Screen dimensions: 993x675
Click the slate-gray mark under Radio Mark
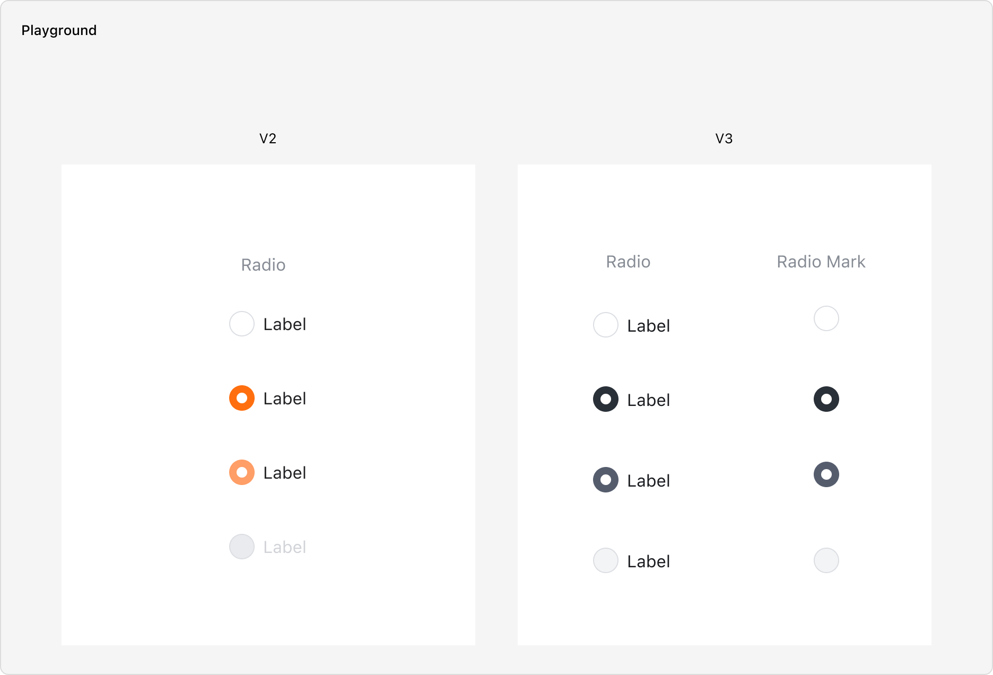click(x=826, y=474)
